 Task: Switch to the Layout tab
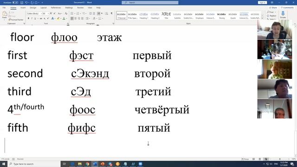(x=43, y=8)
